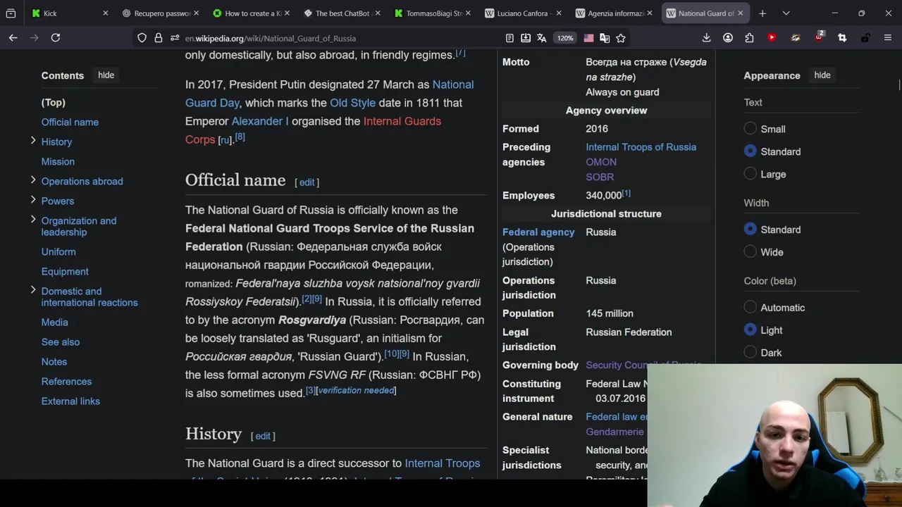The height and width of the screenshot is (507, 902).
Task: Open the Old Style link
Action: [x=352, y=103]
